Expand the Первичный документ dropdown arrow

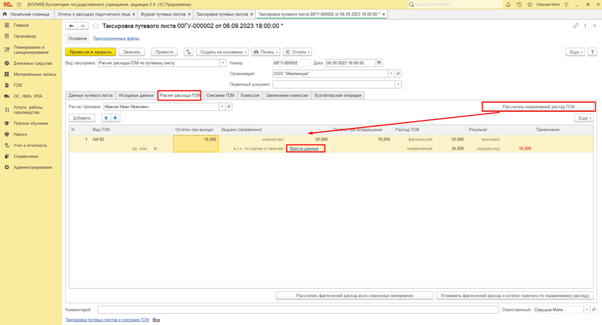tap(398, 85)
